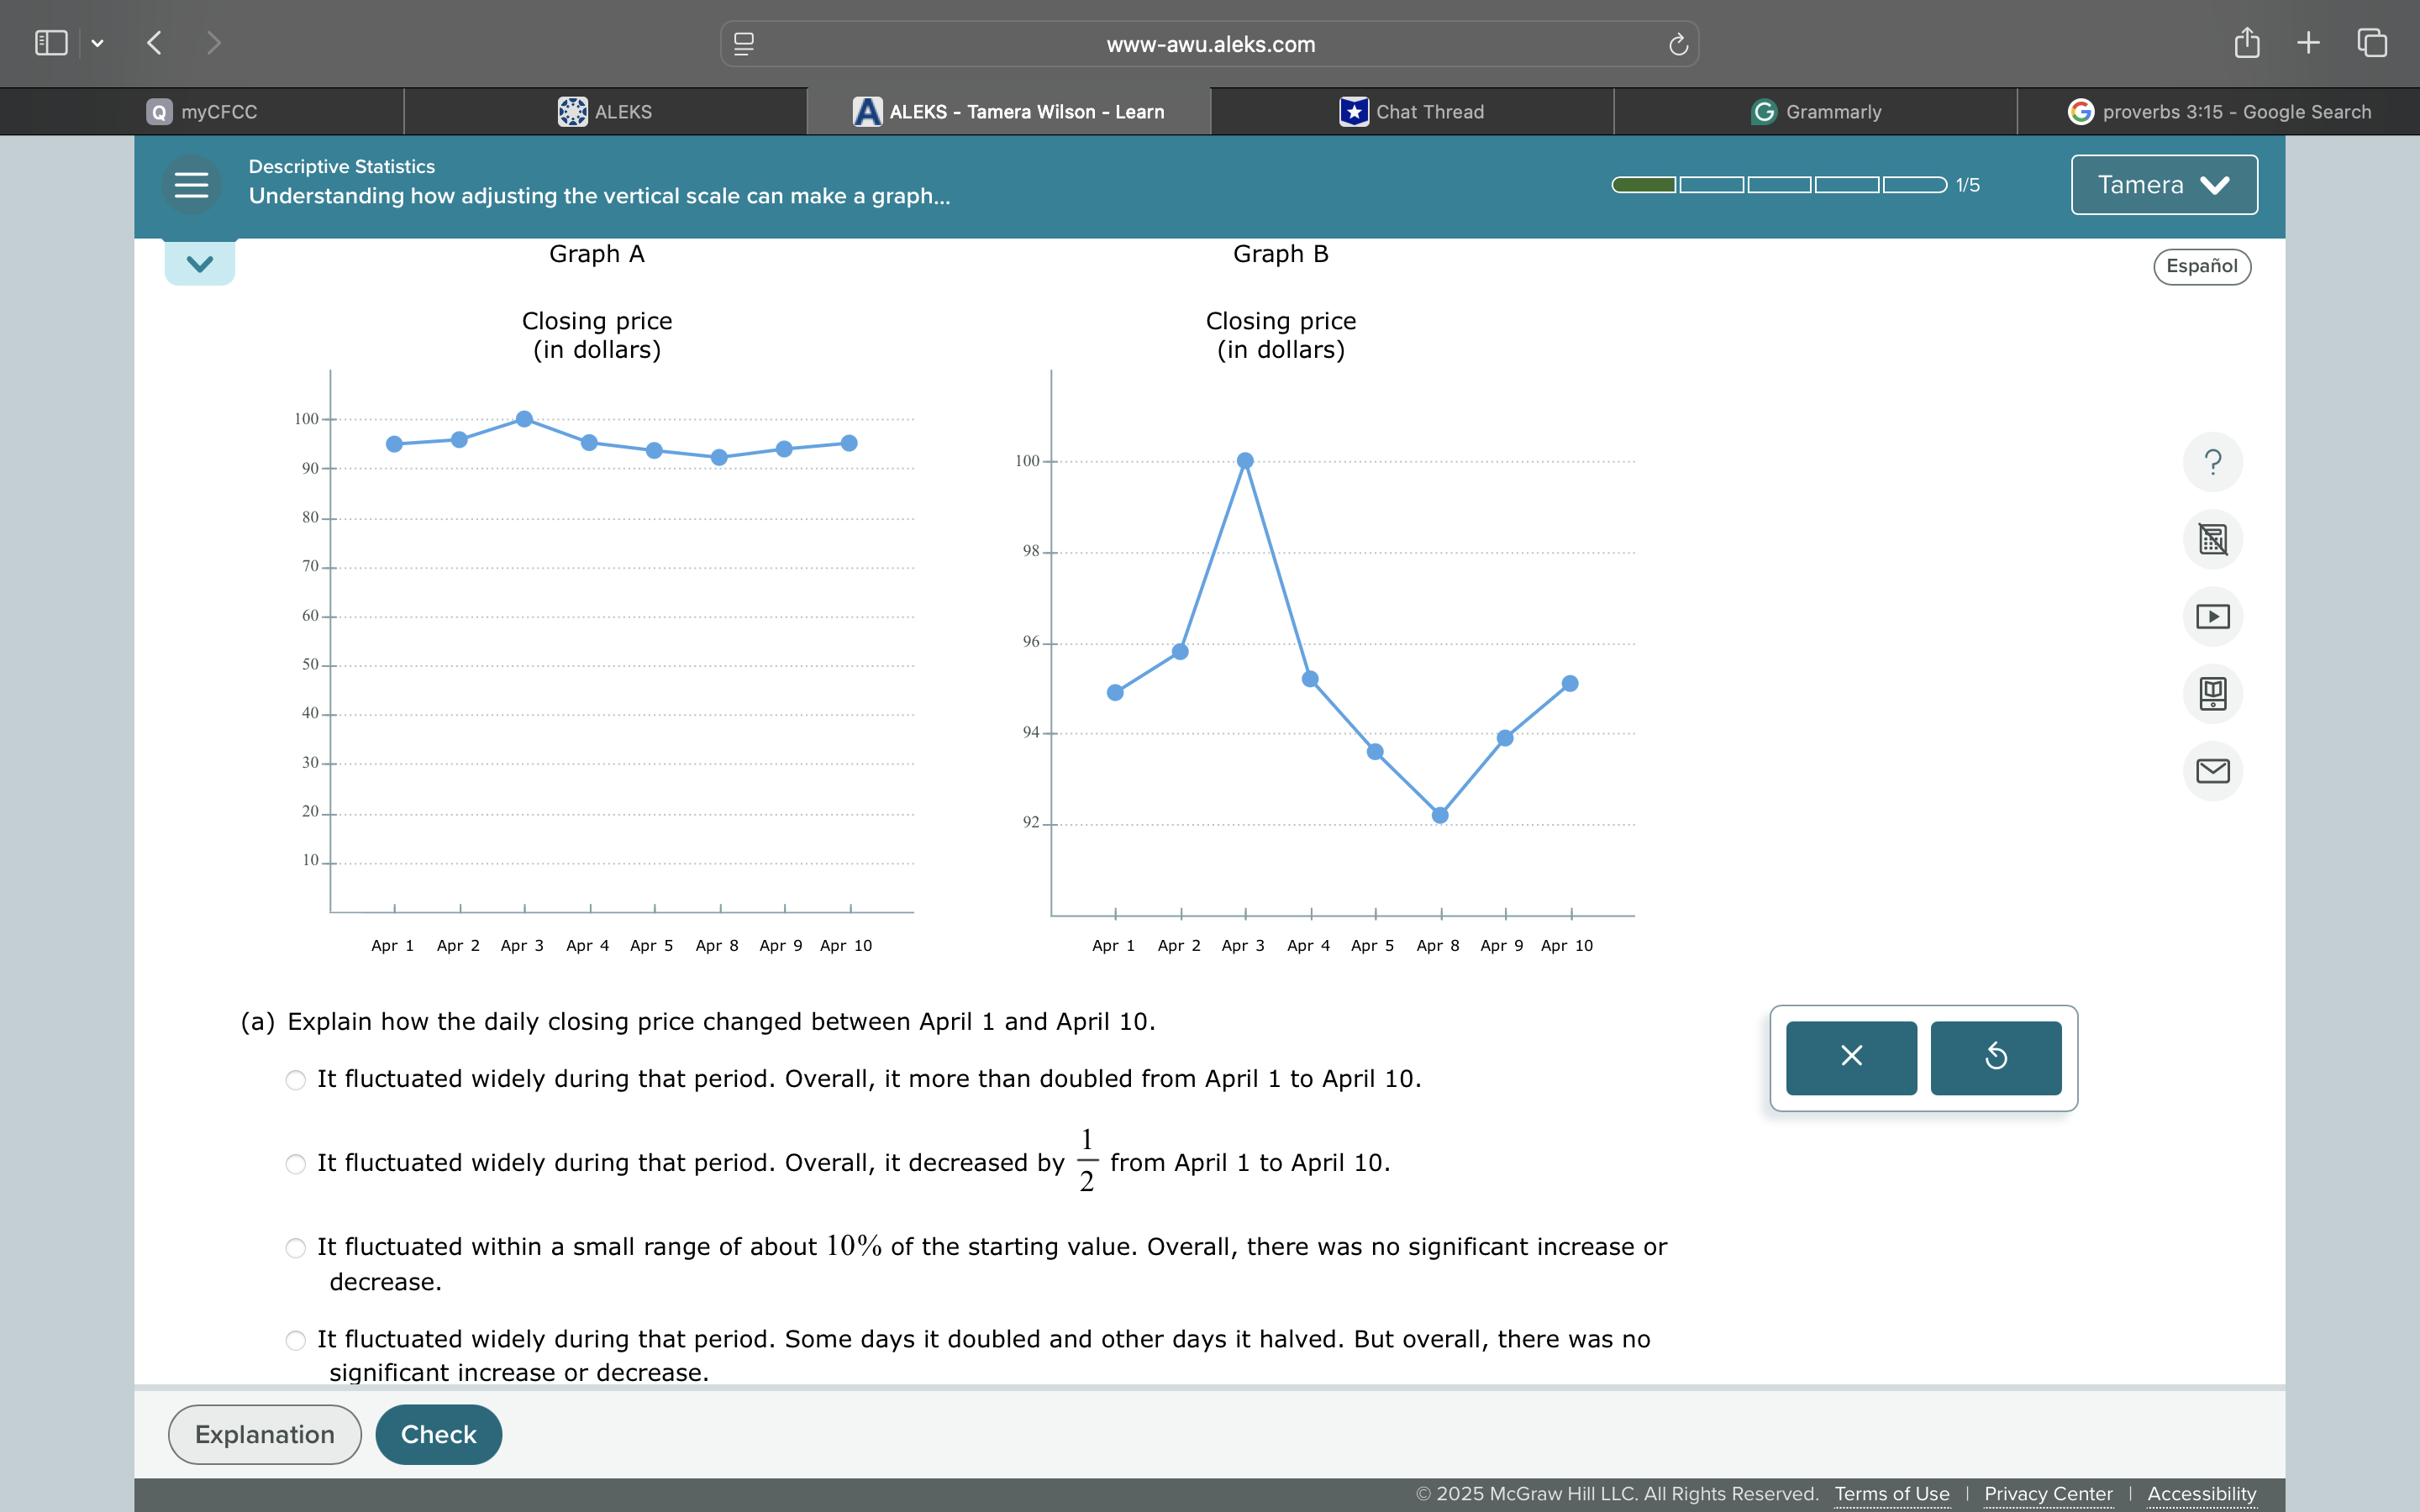This screenshot has height=1512, width=2420.
Task: Open the ALEKS hamburger navigation menu
Action: [x=191, y=185]
